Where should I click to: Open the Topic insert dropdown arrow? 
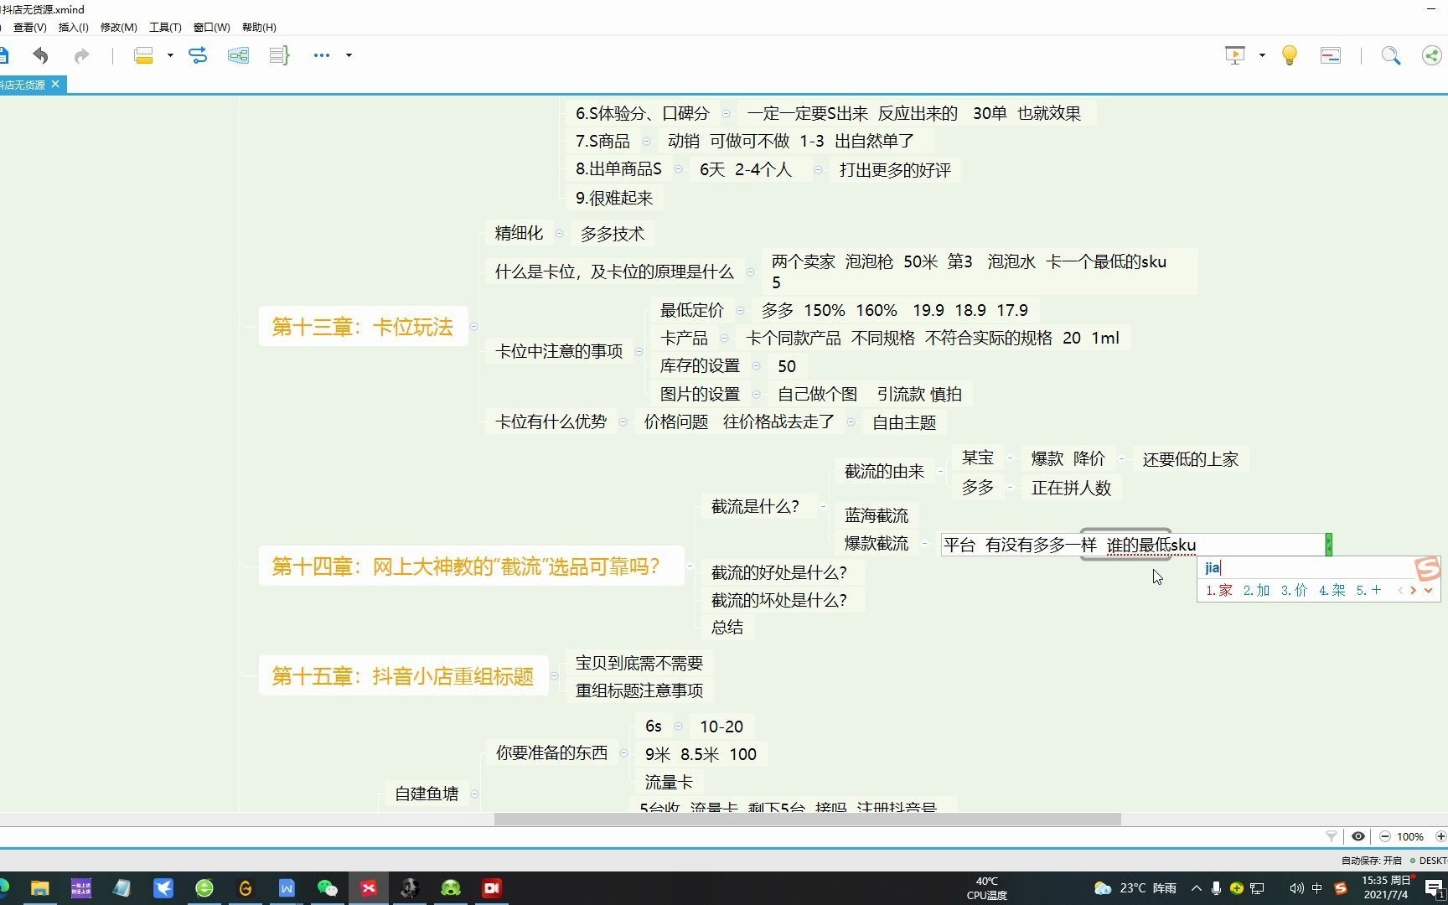click(170, 55)
